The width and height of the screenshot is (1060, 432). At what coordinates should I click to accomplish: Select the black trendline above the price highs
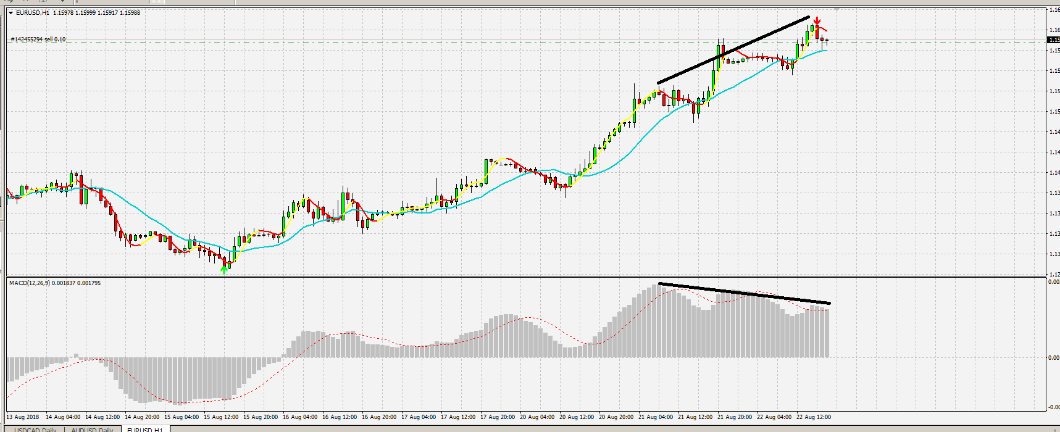[733, 50]
